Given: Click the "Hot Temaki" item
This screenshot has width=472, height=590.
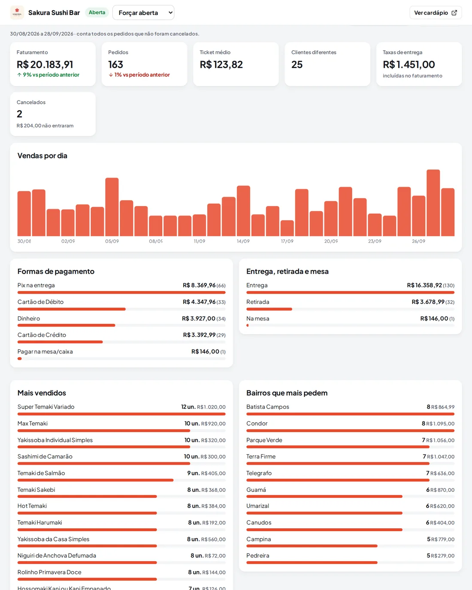Looking at the screenshot, I should click(x=32, y=506).
